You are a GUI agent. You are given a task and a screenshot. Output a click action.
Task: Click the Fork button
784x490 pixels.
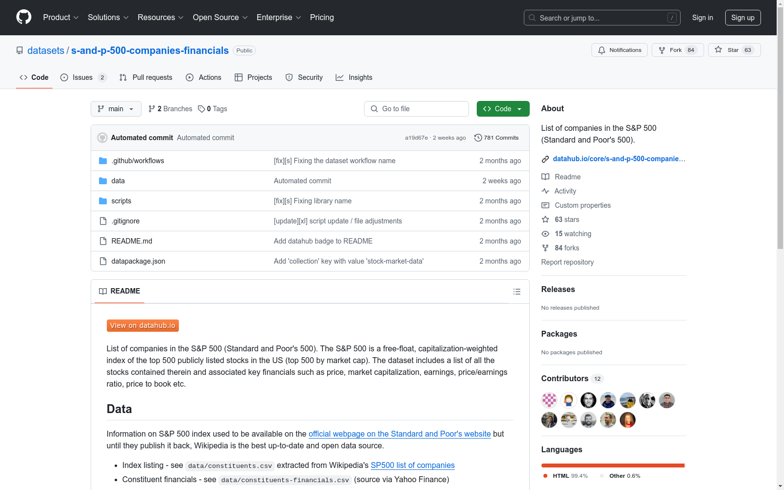click(678, 50)
